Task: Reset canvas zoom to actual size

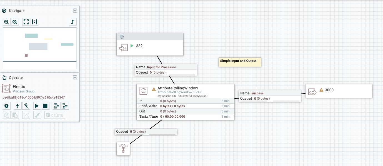Action: pyautogui.click(x=34, y=22)
